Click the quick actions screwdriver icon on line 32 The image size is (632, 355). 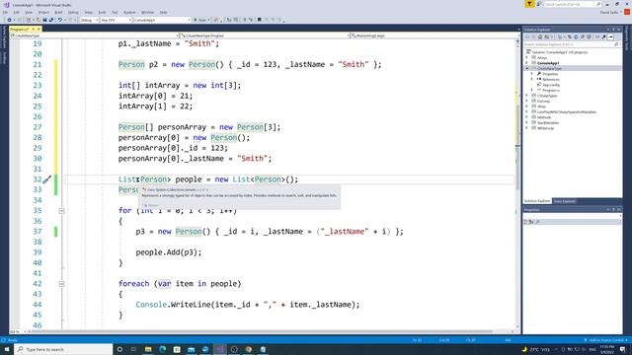pyautogui.click(x=47, y=179)
